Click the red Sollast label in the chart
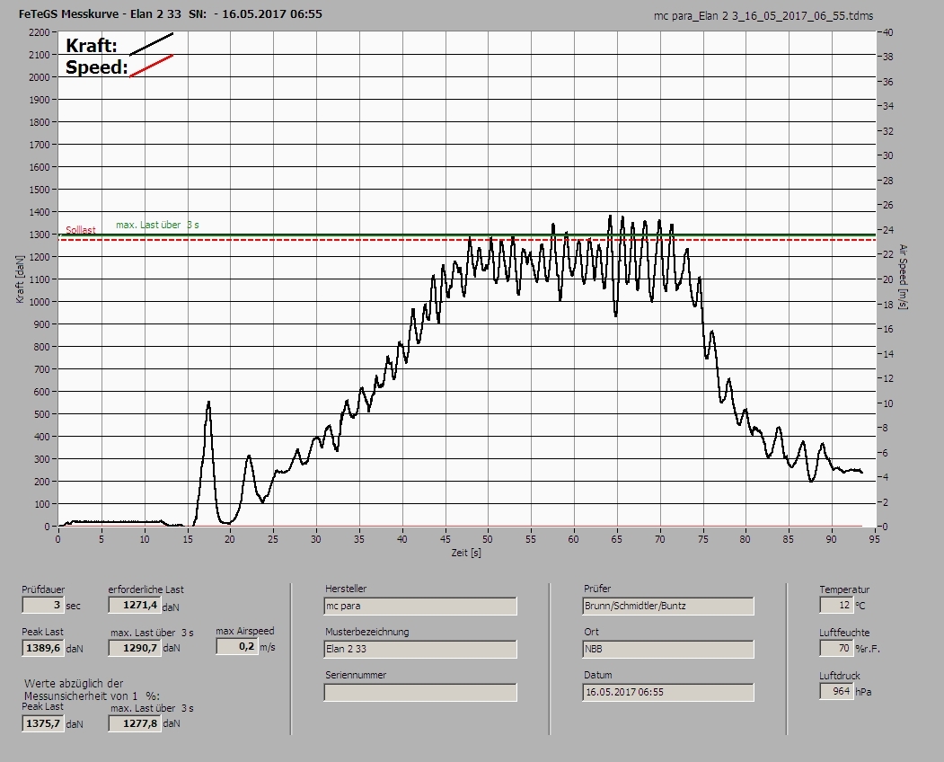The width and height of the screenshot is (944, 762). click(81, 229)
